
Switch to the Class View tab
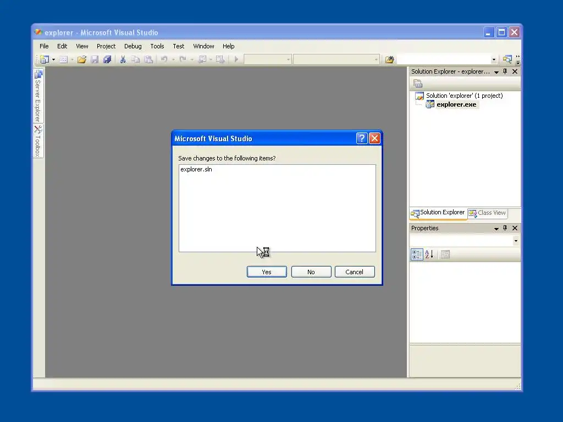point(488,213)
